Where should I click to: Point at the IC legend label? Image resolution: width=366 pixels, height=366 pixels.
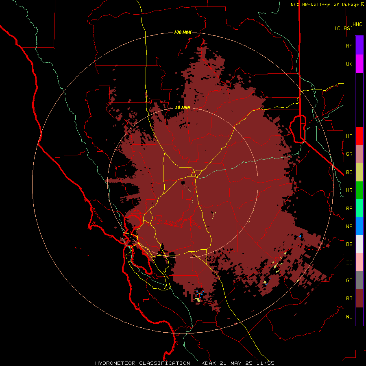(349, 263)
